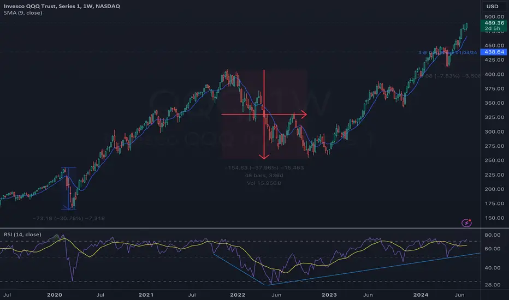This screenshot has height=300, width=509.
Task: Click the blue 438.64 price label
Action: (x=493, y=52)
